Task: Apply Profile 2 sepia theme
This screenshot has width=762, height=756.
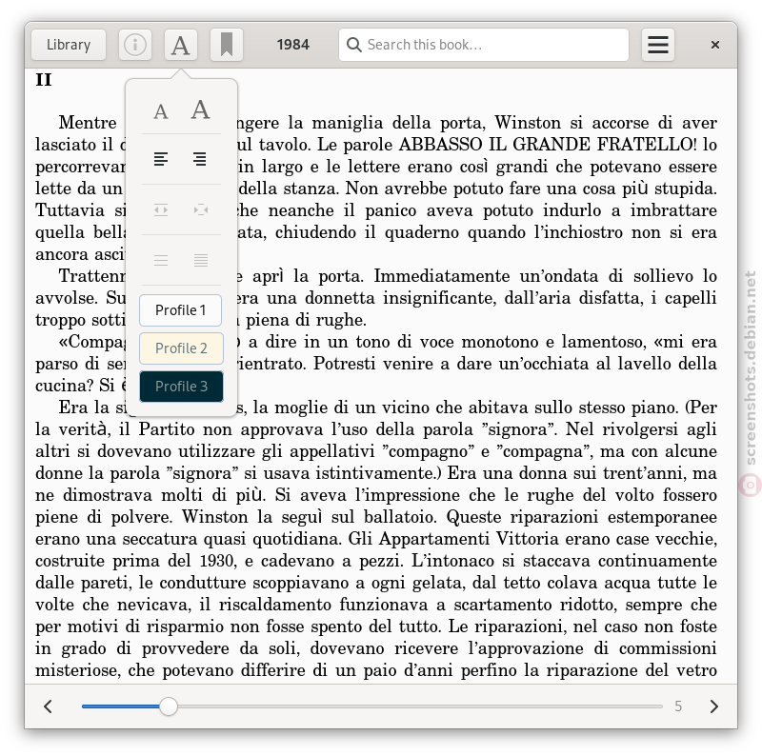Action: tap(181, 348)
